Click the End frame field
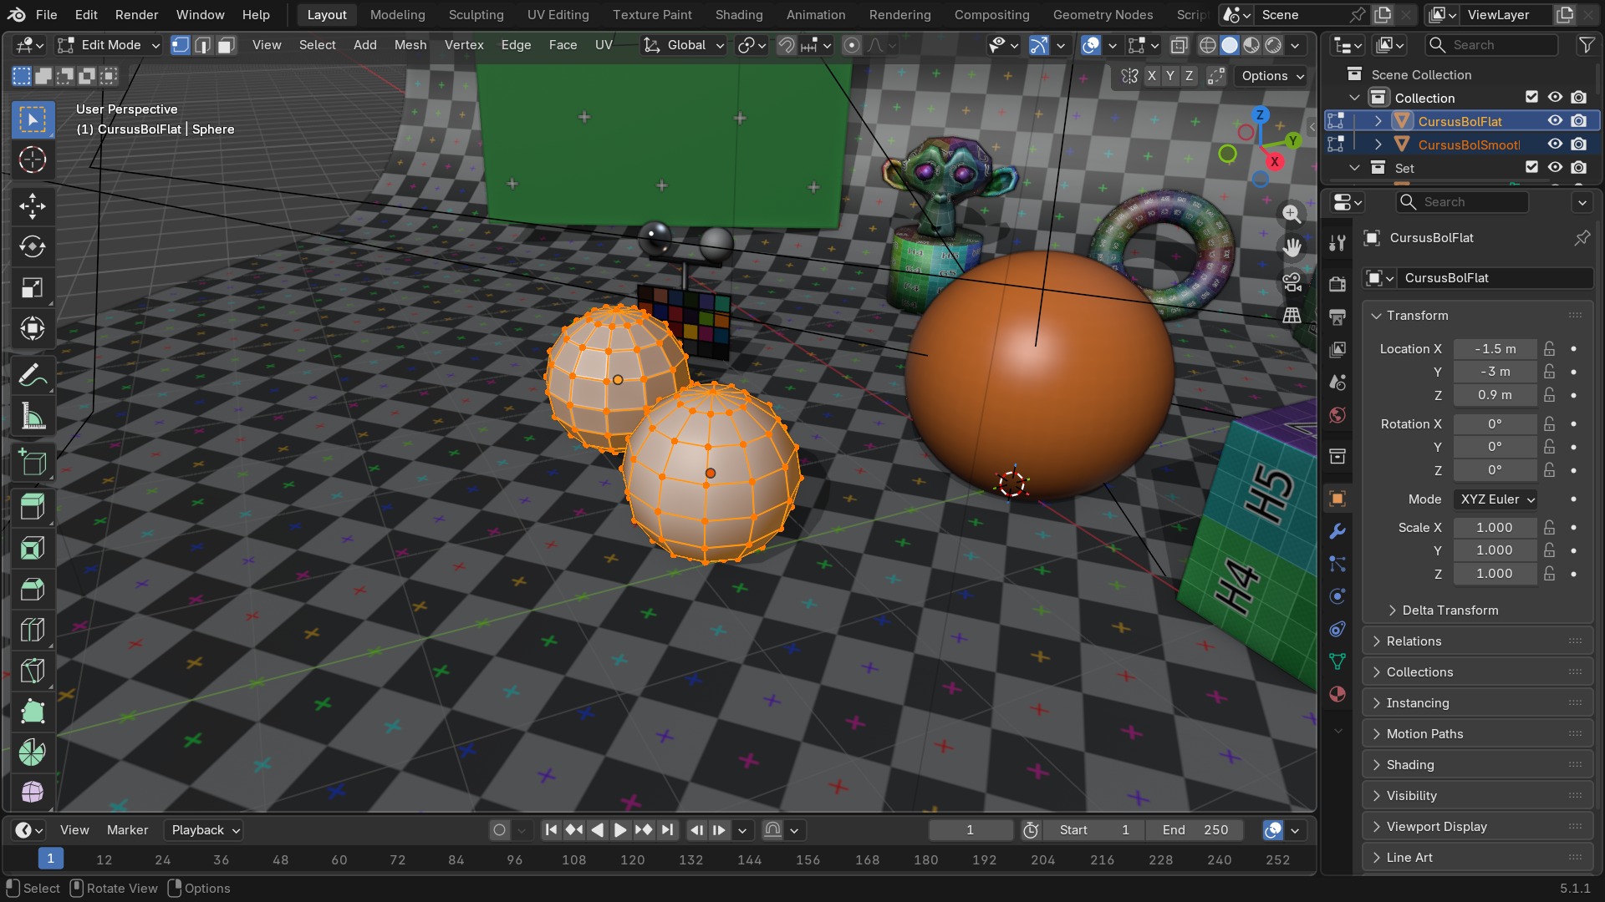The height and width of the screenshot is (902, 1605). tap(1195, 830)
